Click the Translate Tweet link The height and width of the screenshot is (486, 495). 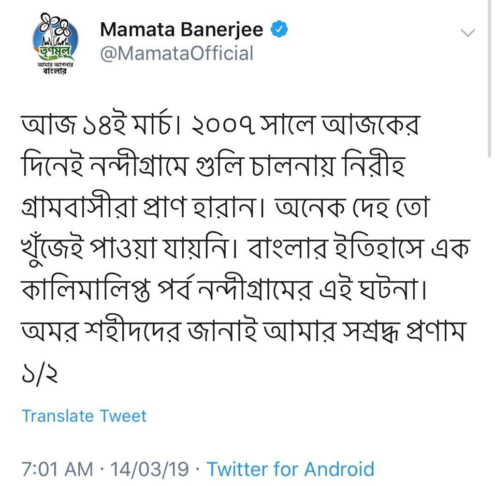pos(84,416)
